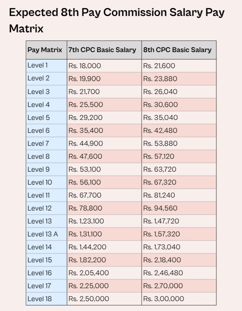
Task: Select the 'Level 17' row label
Action: click(x=40, y=286)
